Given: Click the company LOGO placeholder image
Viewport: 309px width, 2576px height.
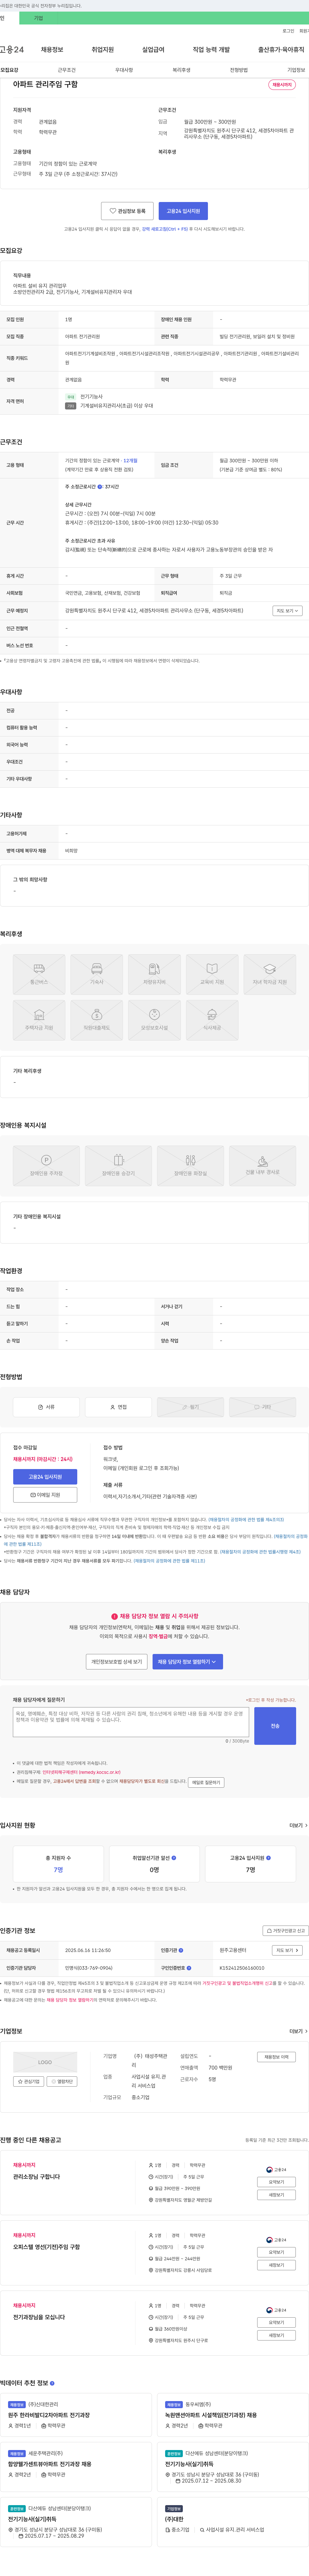Looking at the screenshot, I should coord(45,2062).
